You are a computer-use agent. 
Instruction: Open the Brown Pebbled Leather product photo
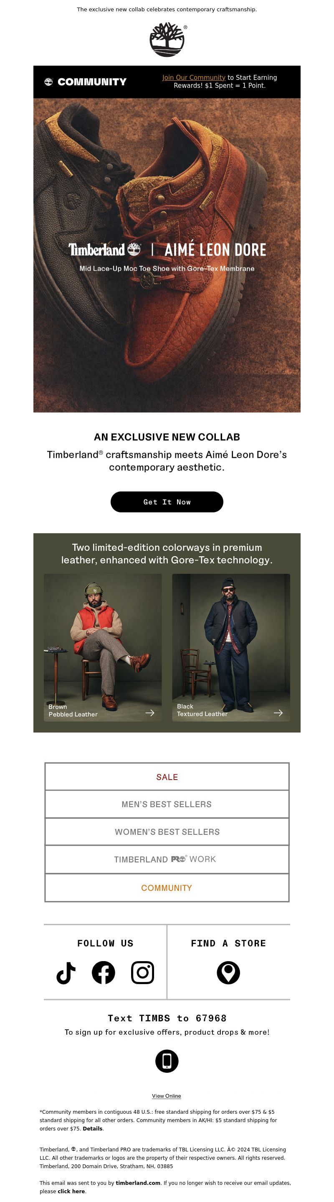tap(102, 647)
